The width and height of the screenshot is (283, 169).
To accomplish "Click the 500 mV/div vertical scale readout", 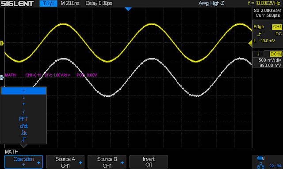I will pos(270,60).
